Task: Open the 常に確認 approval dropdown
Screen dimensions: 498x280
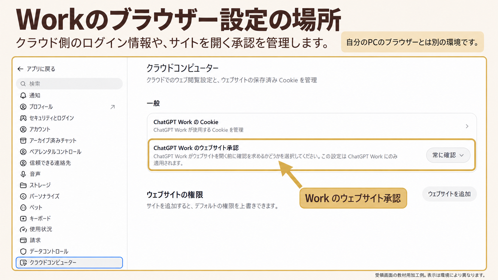Action: (x=448, y=155)
